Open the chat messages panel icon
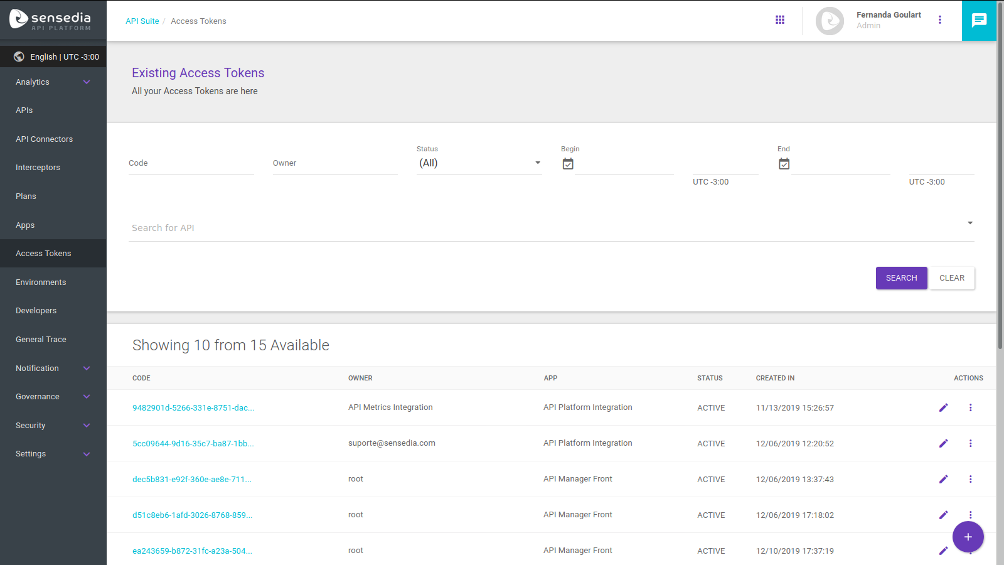The width and height of the screenshot is (1004, 565). [979, 20]
